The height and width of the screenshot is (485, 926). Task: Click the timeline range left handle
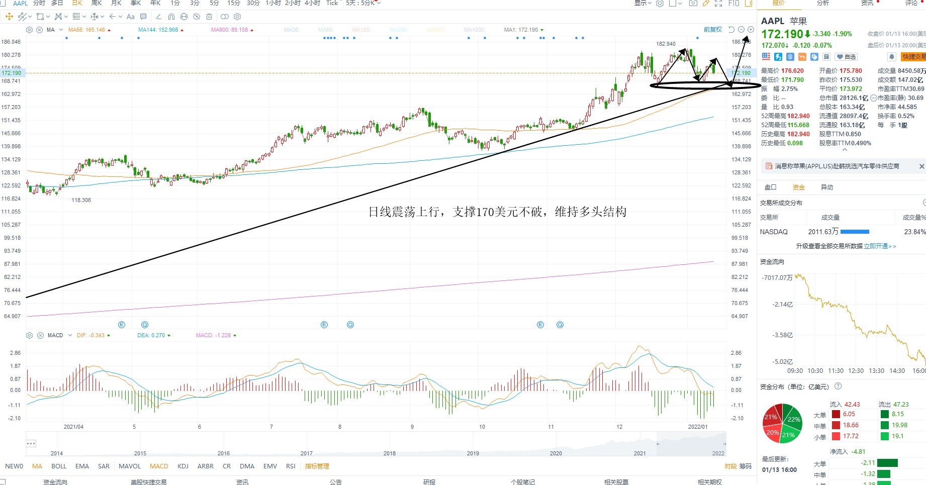(x=658, y=444)
